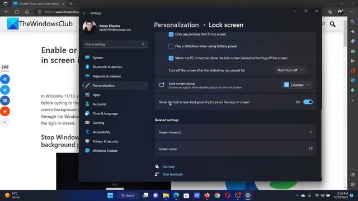Click the plus more-share button in browser

[x=5, y=122]
